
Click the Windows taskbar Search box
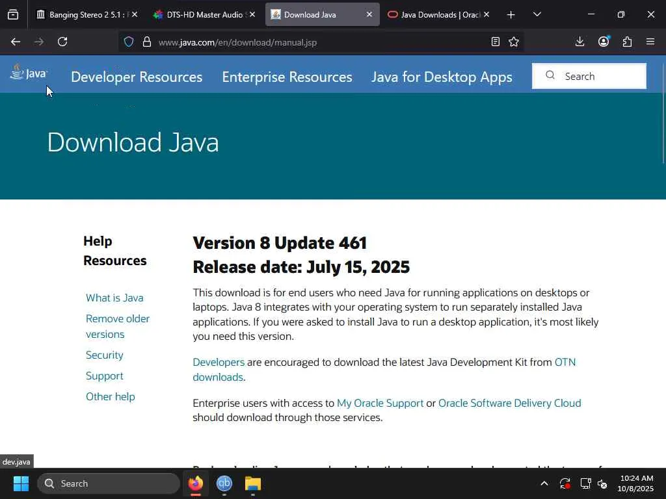pyautogui.click(x=109, y=483)
